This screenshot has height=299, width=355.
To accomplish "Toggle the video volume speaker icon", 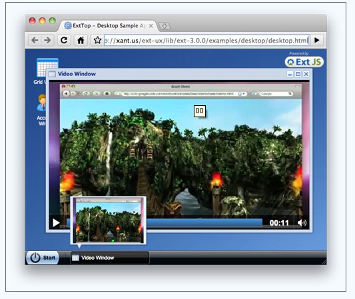I will (x=302, y=222).
